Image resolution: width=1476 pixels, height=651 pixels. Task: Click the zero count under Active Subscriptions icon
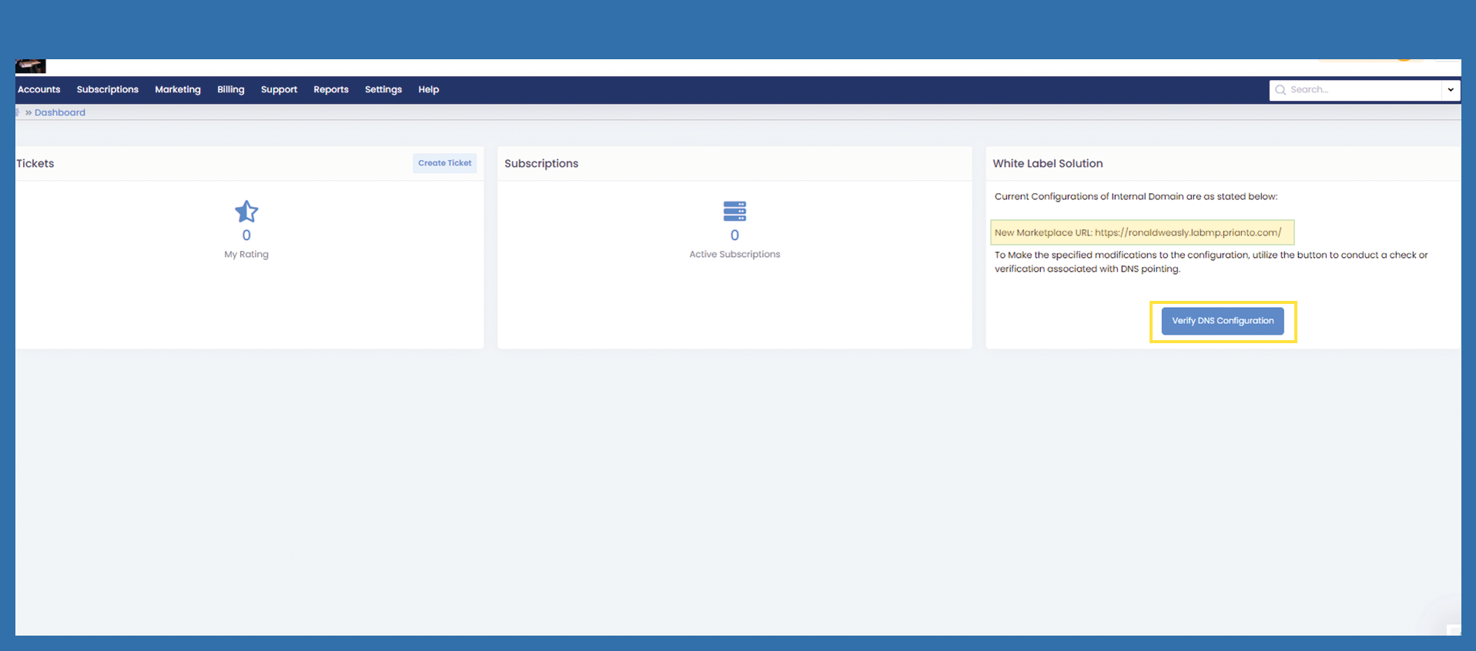click(x=735, y=235)
